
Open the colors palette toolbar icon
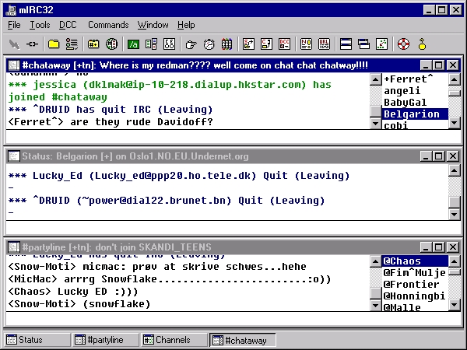click(x=226, y=44)
